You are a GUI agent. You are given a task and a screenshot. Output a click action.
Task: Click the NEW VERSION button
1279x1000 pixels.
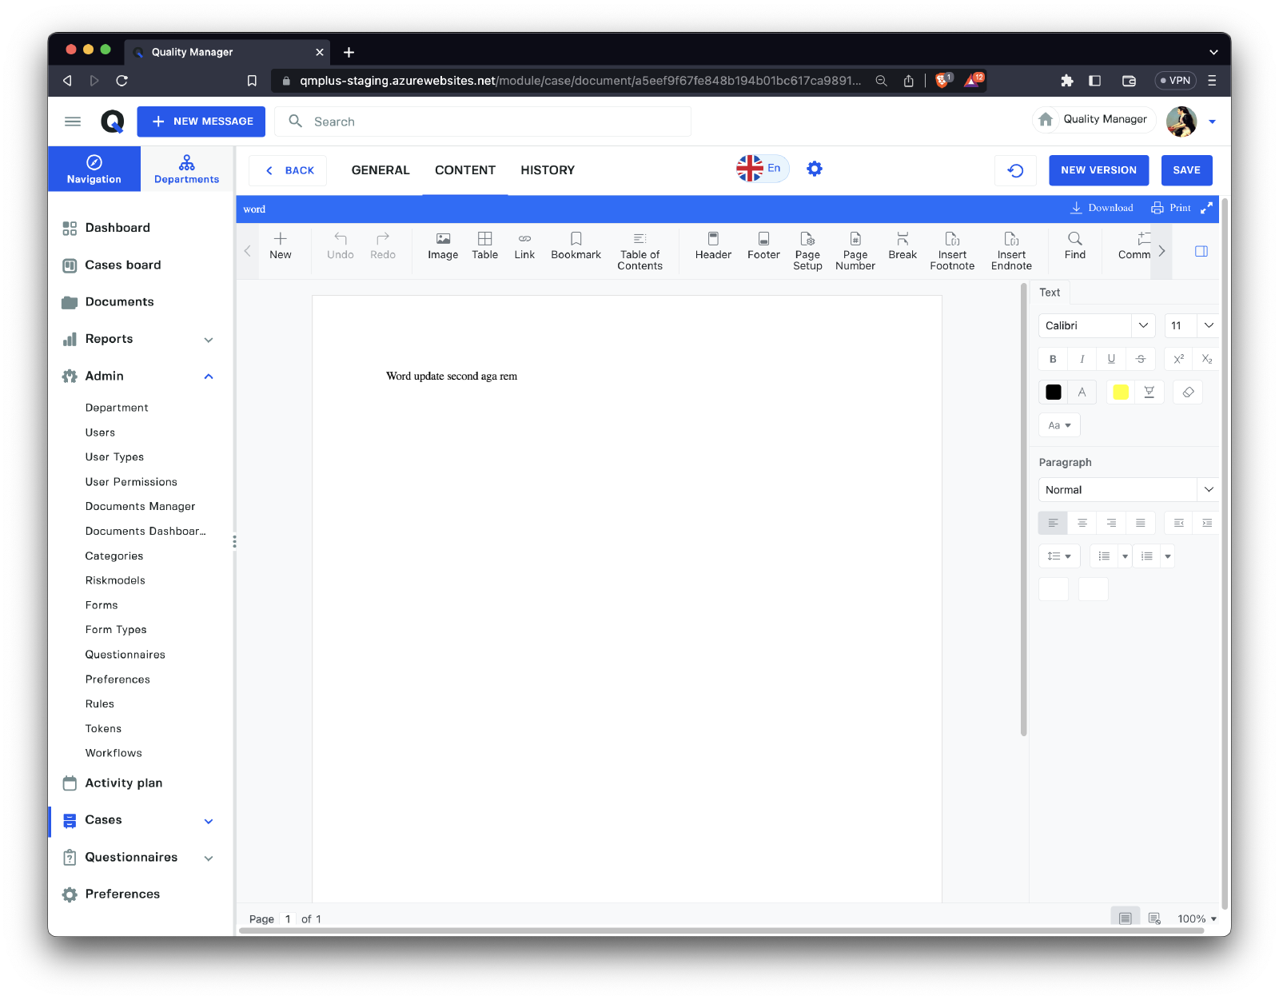[1098, 170]
